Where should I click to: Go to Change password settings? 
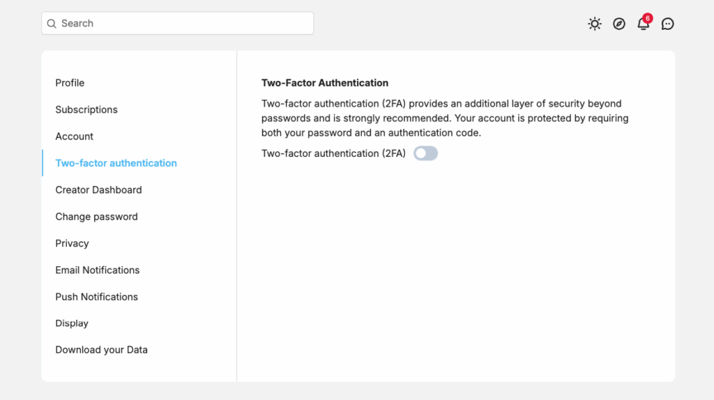(96, 217)
